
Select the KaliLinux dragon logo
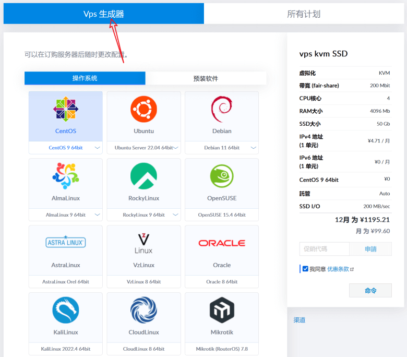point(66,310)
